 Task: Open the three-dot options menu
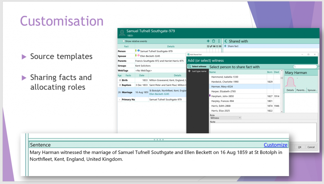tap(219, 41)
